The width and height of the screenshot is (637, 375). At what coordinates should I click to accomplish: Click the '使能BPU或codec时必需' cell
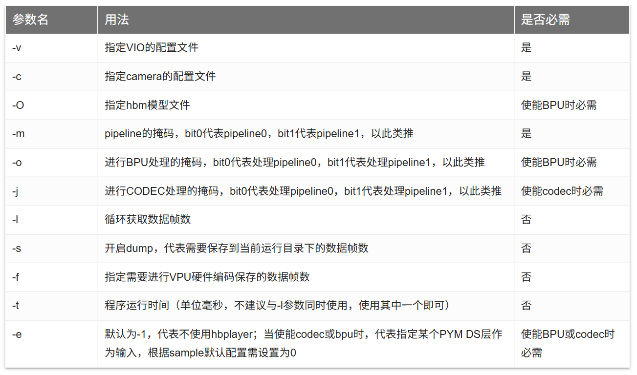[x=572, y=344]
